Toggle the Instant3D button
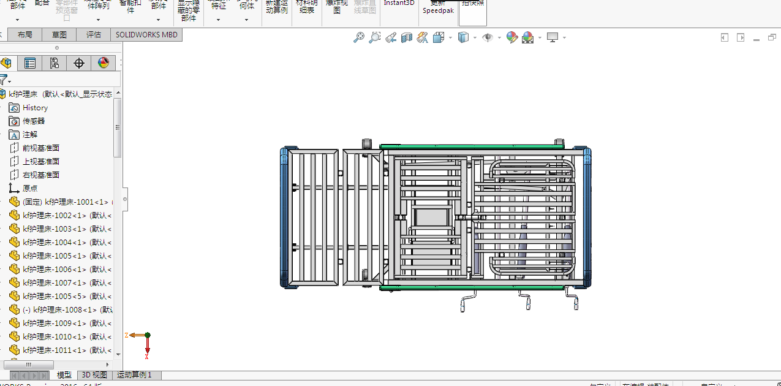This screenshot has width=781, height=386. click(x=399, y=3)
